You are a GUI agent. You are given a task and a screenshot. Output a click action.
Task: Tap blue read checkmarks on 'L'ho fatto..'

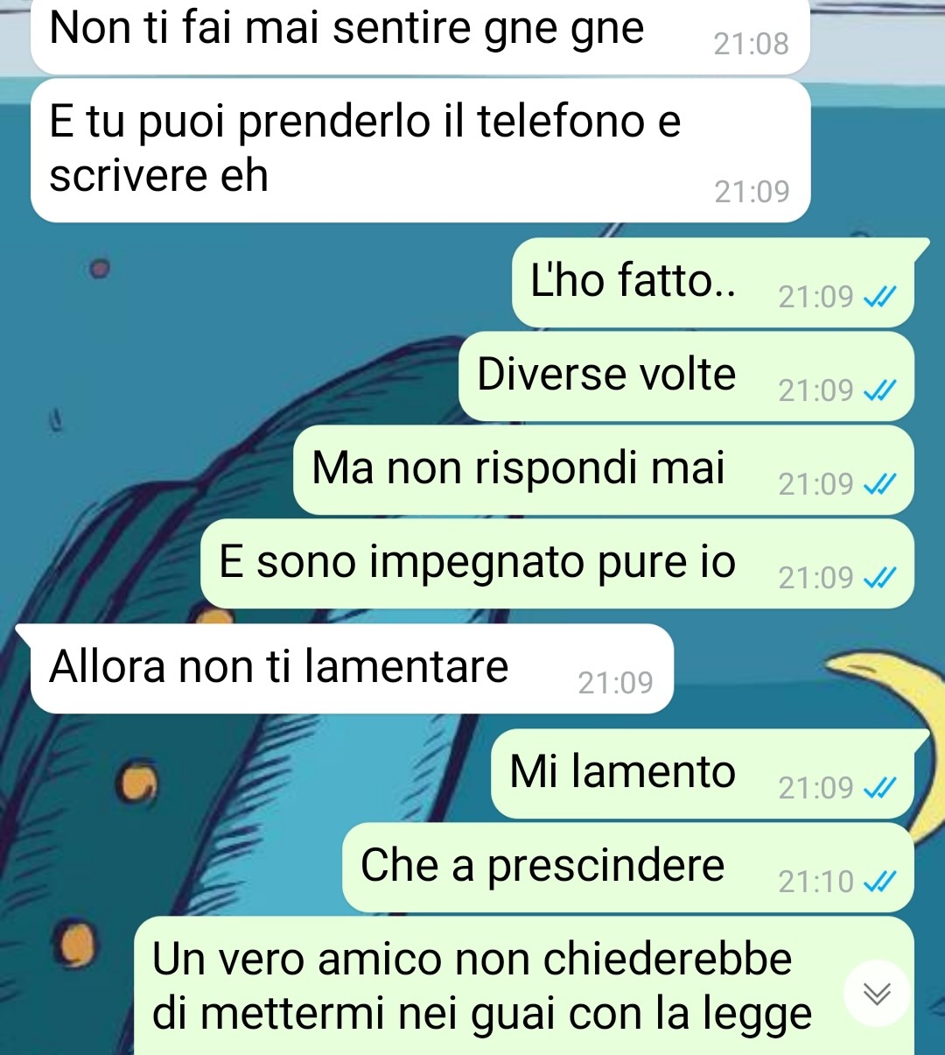tap(879, 299)
